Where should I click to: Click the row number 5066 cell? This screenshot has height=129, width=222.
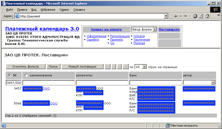(x=18, y=103)
